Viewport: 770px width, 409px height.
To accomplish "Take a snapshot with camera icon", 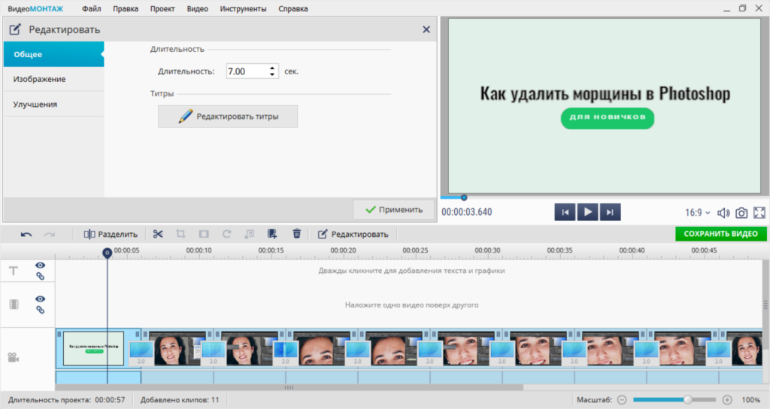I will (x=741, y=213).
